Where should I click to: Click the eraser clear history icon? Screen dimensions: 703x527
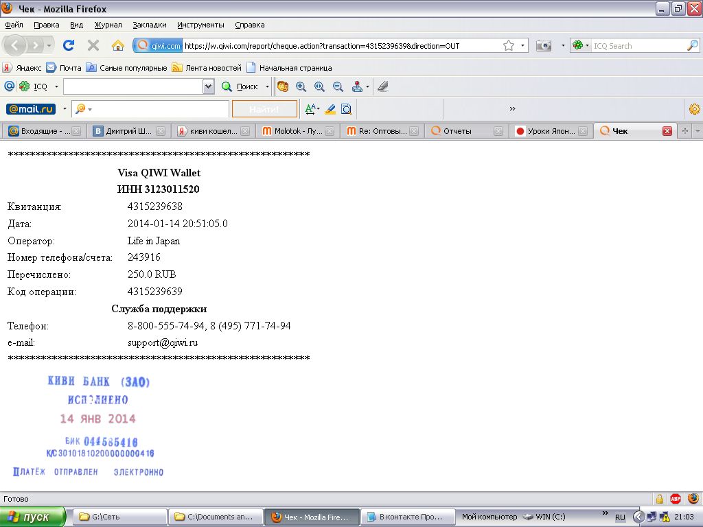[382, 86]
